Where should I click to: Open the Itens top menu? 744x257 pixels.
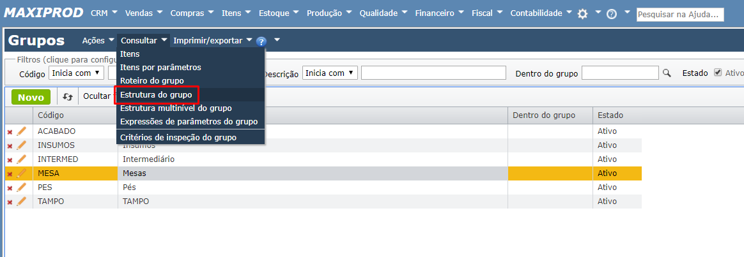coord(236,13)
